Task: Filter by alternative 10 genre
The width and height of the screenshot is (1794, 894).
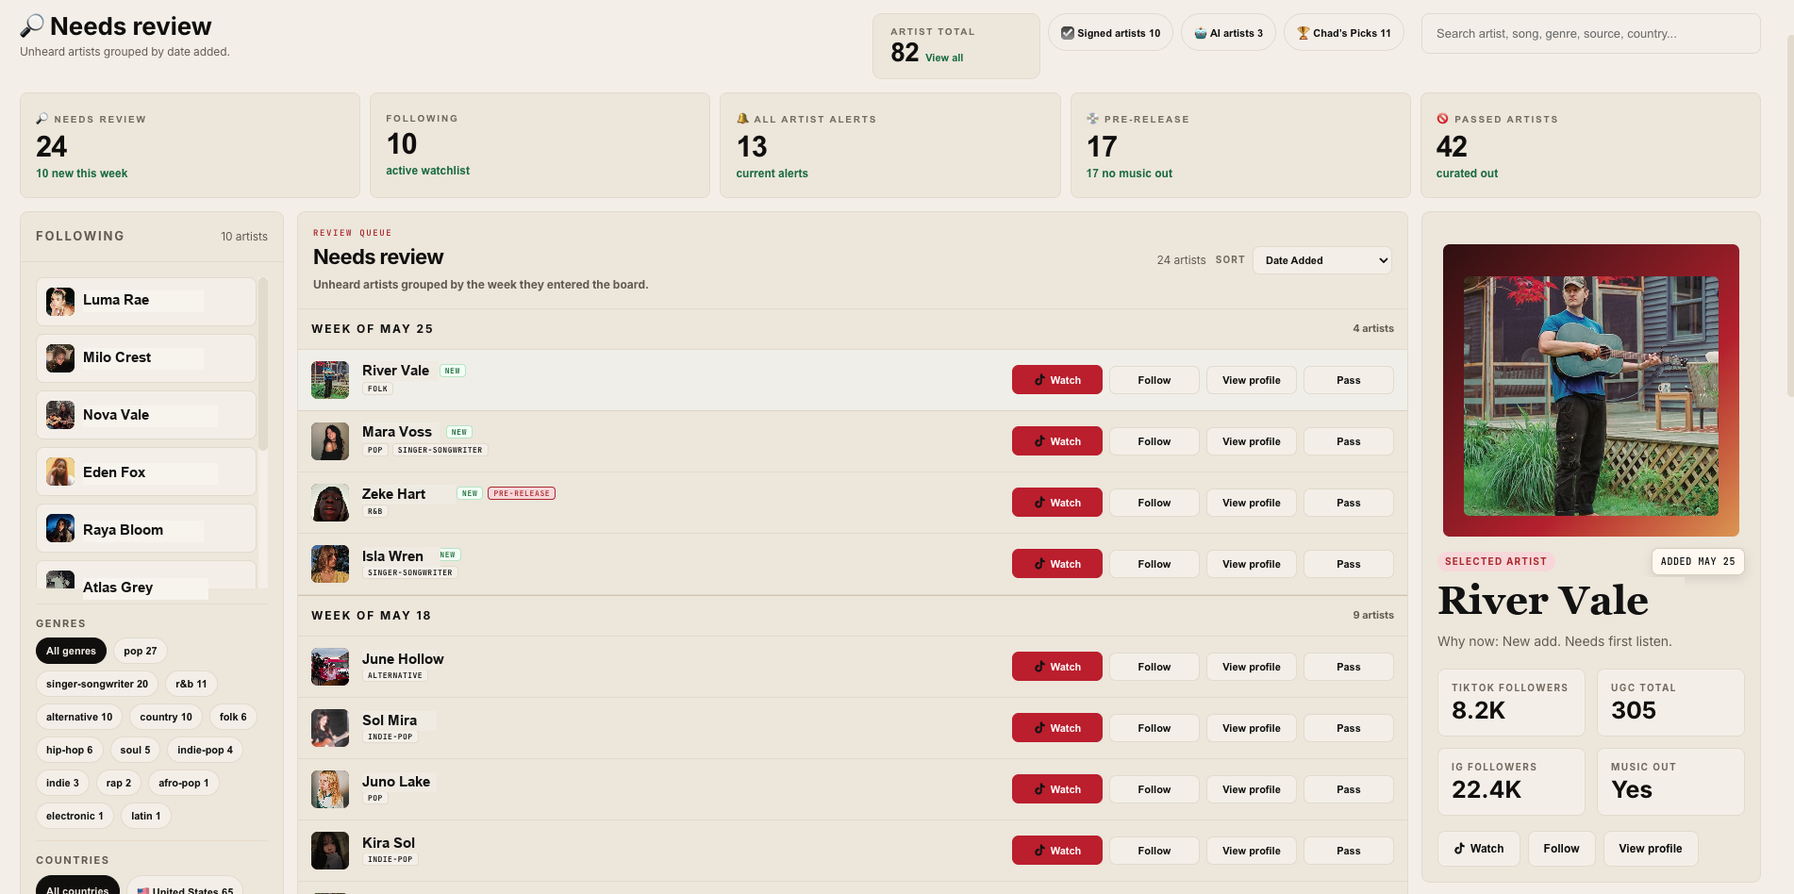Action: (x=79, y=717)
